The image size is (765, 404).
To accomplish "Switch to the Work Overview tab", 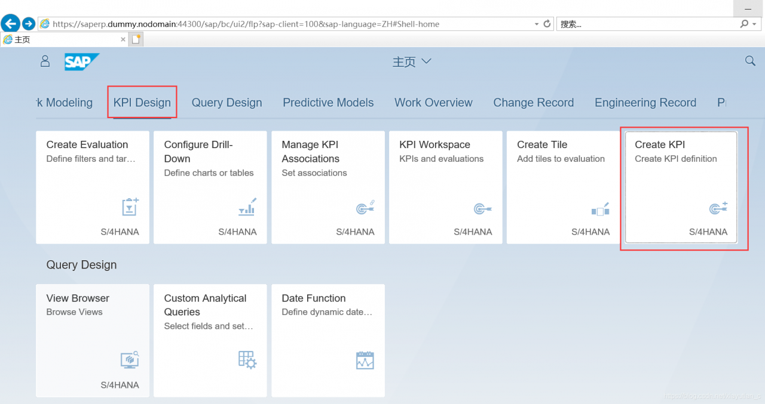I will click(433, 103).
